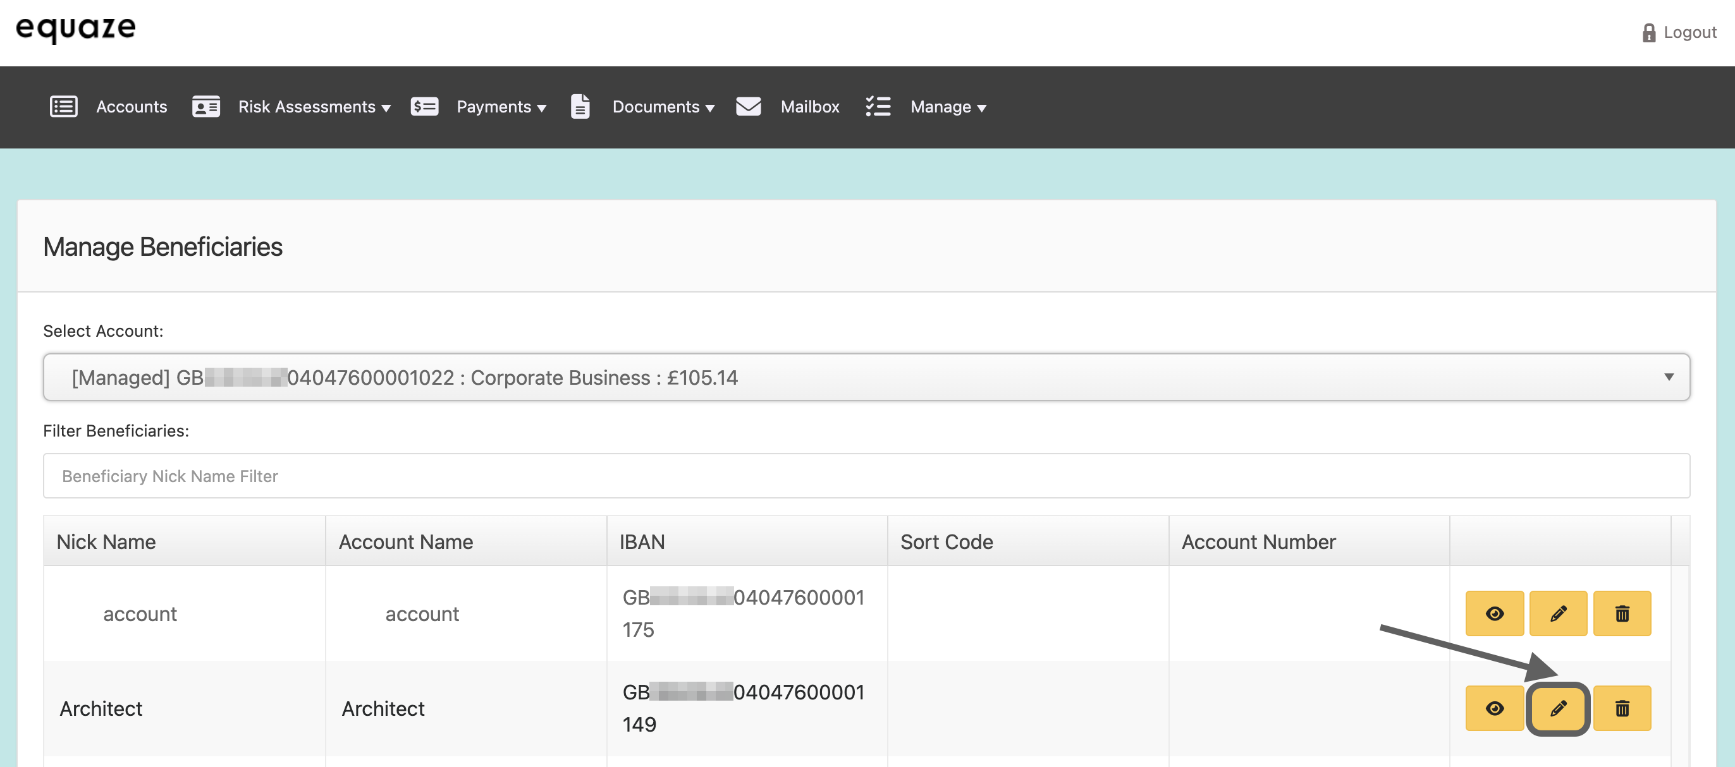Click the Beneficiary Nick Name Filter field

pyautogui.click(x=866, y=476)
